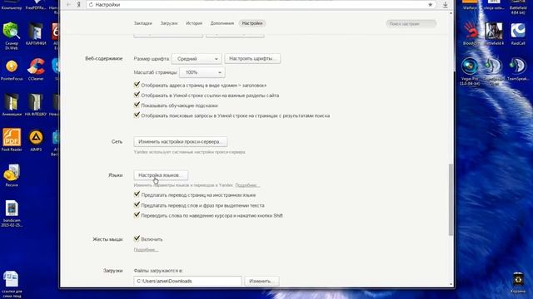Click the 'Жесты мыши' section label

(x=107, y=239)
